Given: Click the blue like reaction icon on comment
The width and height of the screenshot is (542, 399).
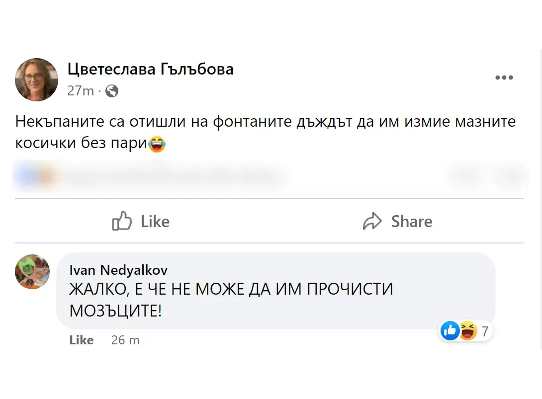Looking at the screenshot, I should pyautogui.click(x=451, y=330).
